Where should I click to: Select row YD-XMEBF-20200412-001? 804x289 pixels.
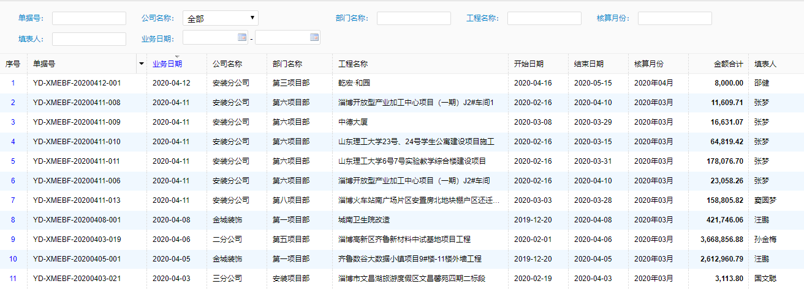click(x=402, y=83)
